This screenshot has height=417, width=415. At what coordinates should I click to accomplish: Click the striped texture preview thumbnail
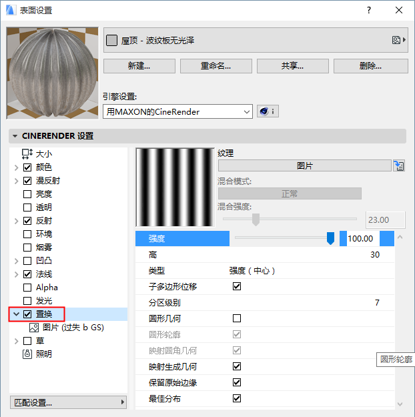tap(175, 187)
